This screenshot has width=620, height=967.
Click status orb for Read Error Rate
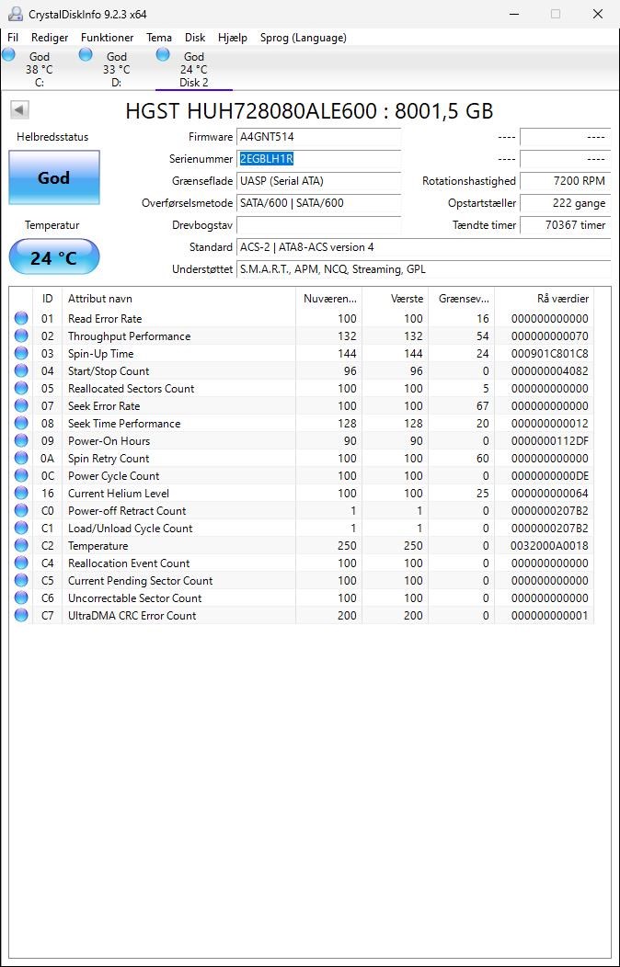pos(21,318)
